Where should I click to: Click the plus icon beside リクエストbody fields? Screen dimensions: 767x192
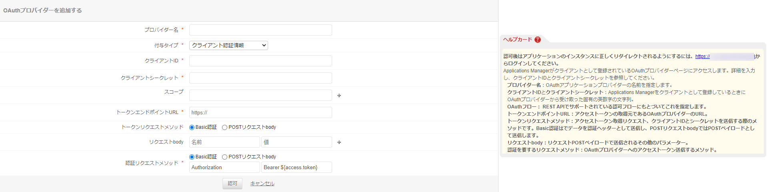[339, 142]
